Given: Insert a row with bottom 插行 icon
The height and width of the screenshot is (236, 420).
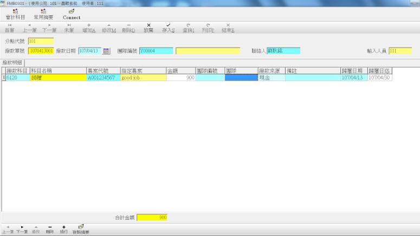Looking at the screenshot, I should [x=63, y=229].
